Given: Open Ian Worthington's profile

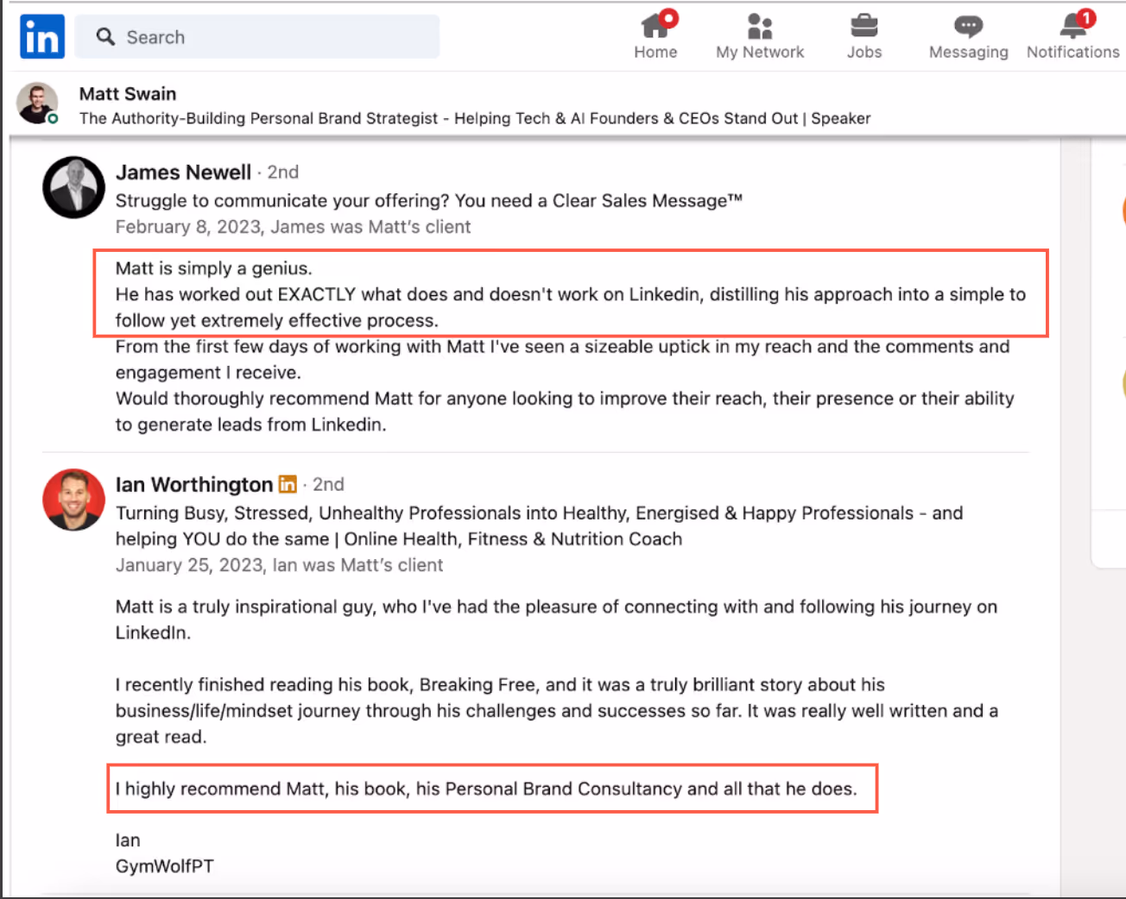Looking at the screenshot, I should coord(193,484).
